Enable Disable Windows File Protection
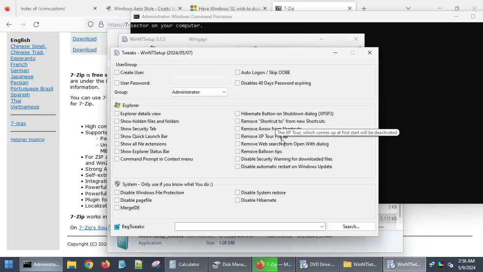This screenshot has width=483, height=272. [x=117, y=193]
